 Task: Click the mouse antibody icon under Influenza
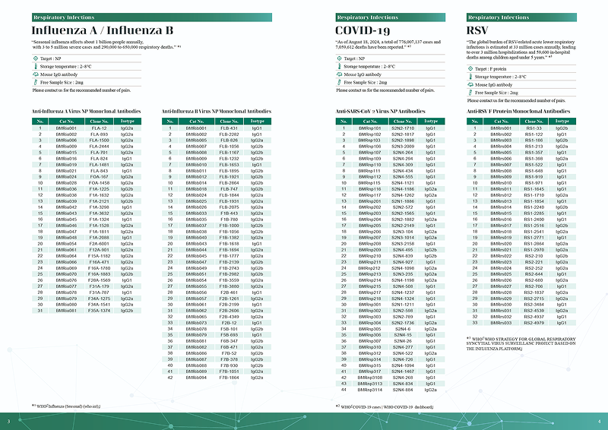click(x=36, y=74)
